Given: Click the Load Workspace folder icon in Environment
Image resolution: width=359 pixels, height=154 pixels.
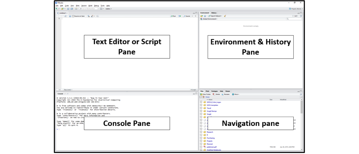Looking at the screenshot, I should pos(201,16).
